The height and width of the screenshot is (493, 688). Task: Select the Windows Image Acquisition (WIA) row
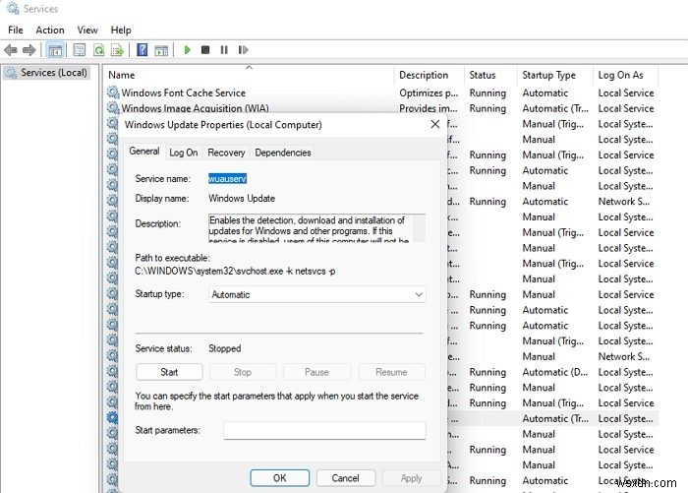pos(381,108)
